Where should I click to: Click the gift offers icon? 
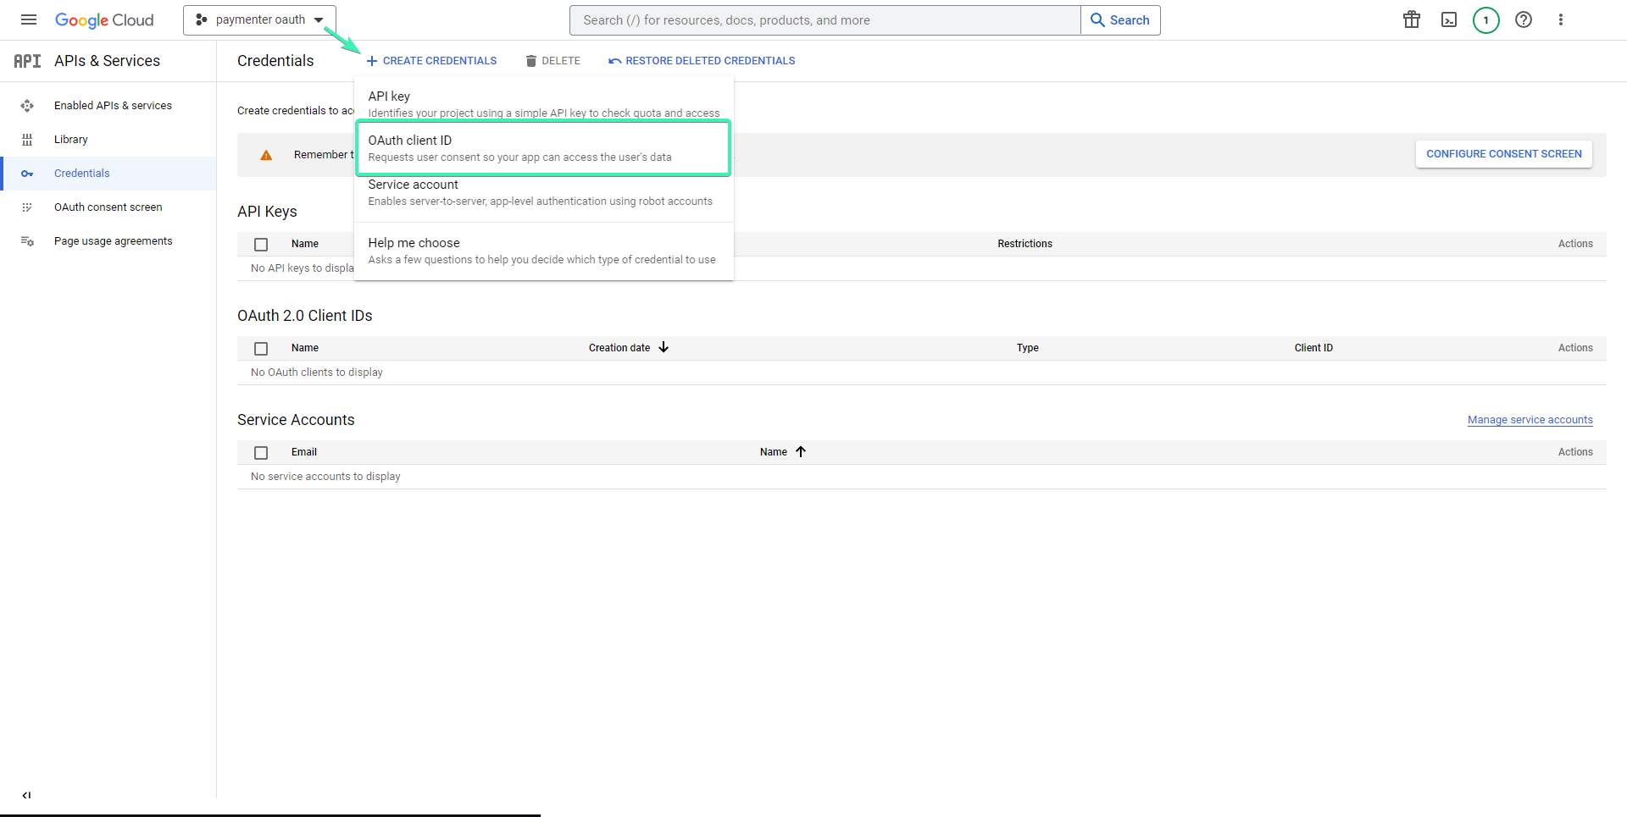click(x=1411, y=19)
